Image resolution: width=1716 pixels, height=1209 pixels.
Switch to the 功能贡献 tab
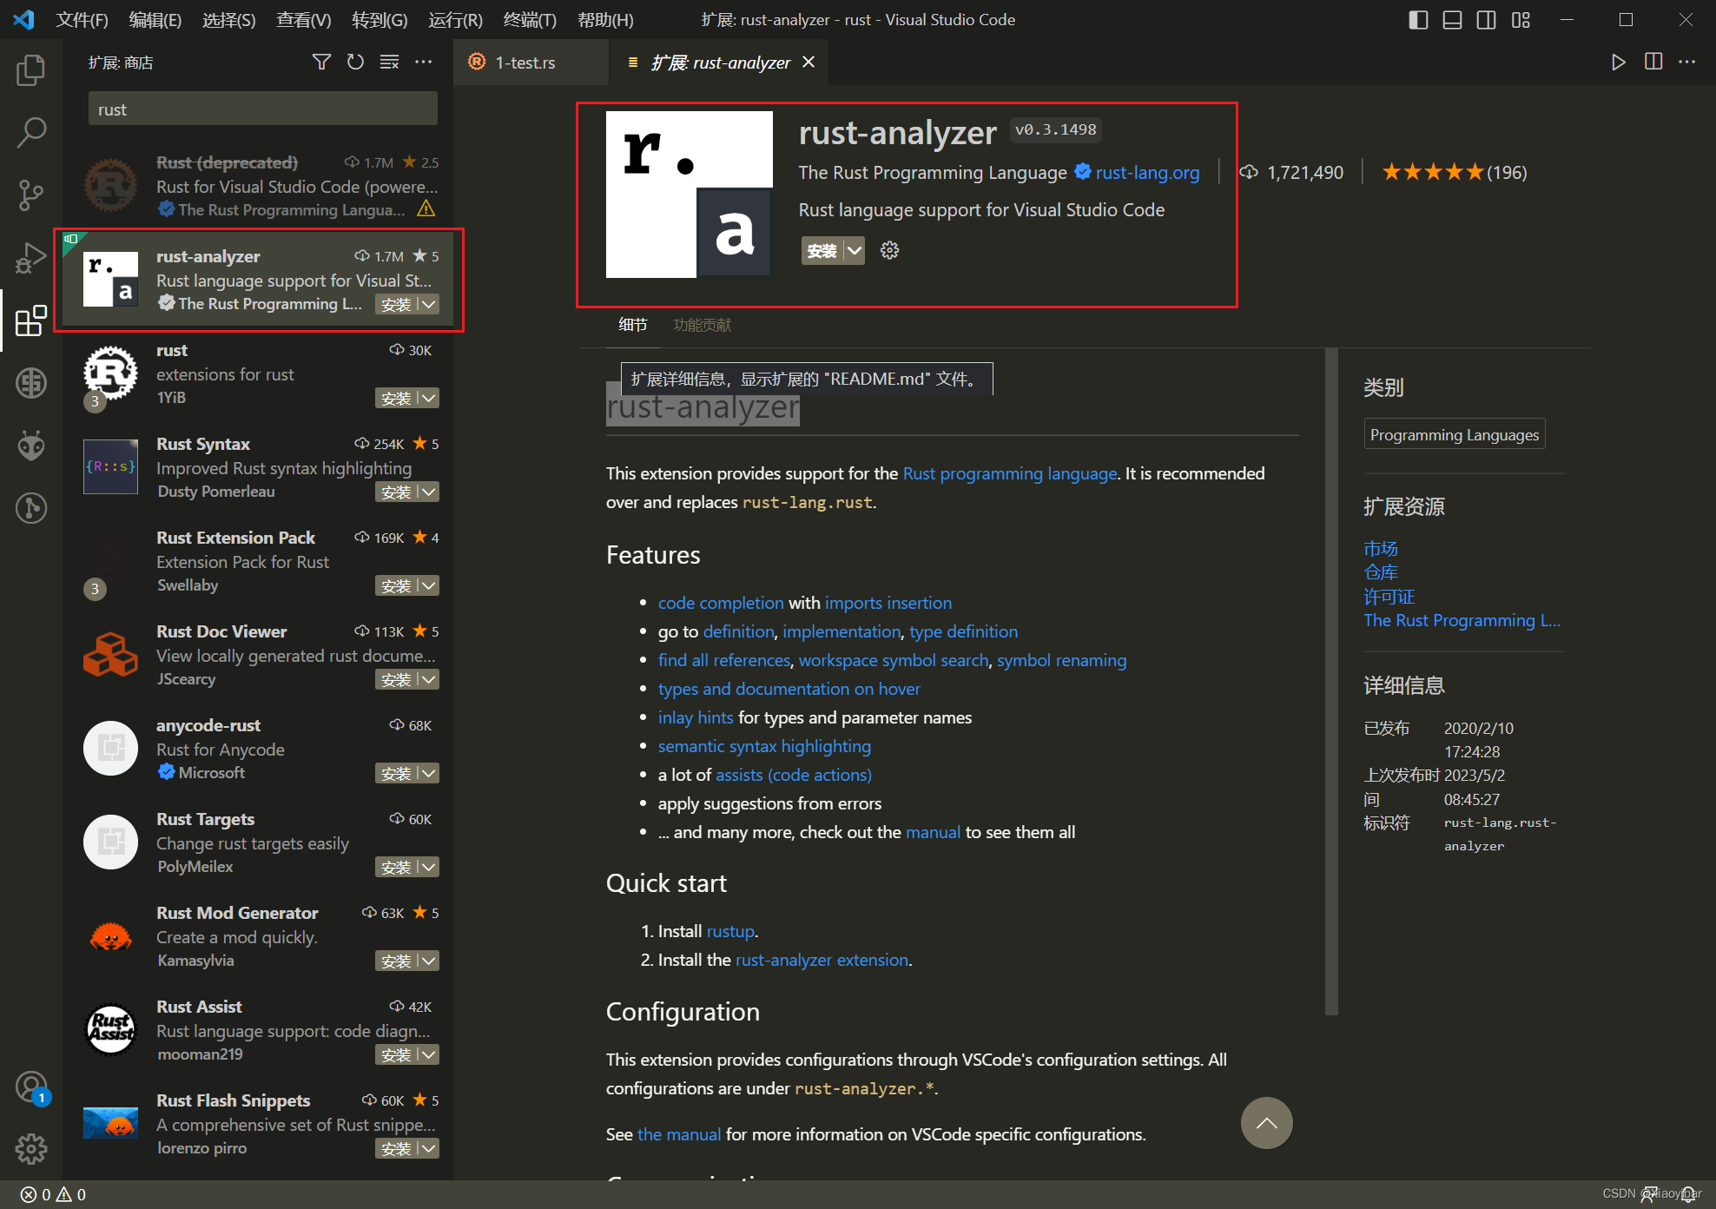(702, 325)
